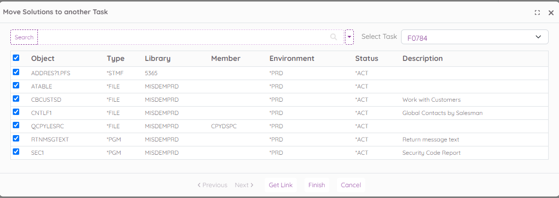Image resolution: width=559 pixels, height=198 pixels.
Task: Open the search options dropdown arrow
Action: pos(349,37)
